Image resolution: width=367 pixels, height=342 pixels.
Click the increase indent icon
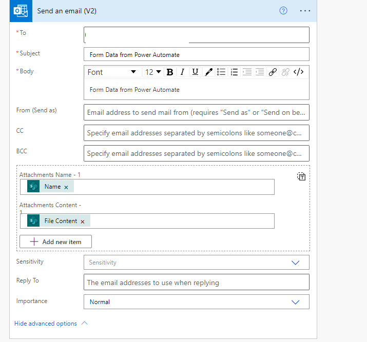pyautogui.click(x=247, y=72)
